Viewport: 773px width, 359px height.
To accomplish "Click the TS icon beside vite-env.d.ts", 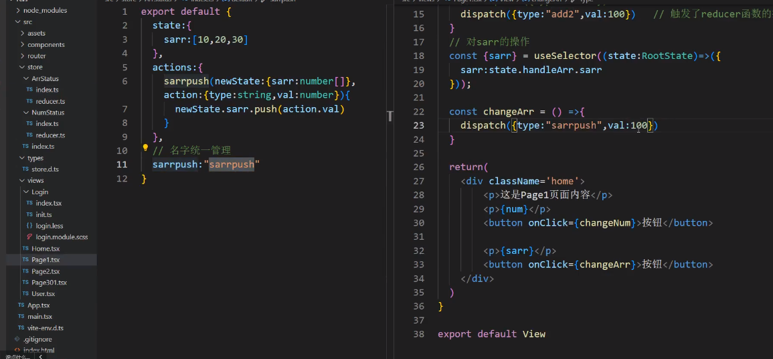I will pos(21,328).
